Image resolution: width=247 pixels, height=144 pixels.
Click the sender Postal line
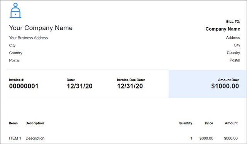coord(14,60)
